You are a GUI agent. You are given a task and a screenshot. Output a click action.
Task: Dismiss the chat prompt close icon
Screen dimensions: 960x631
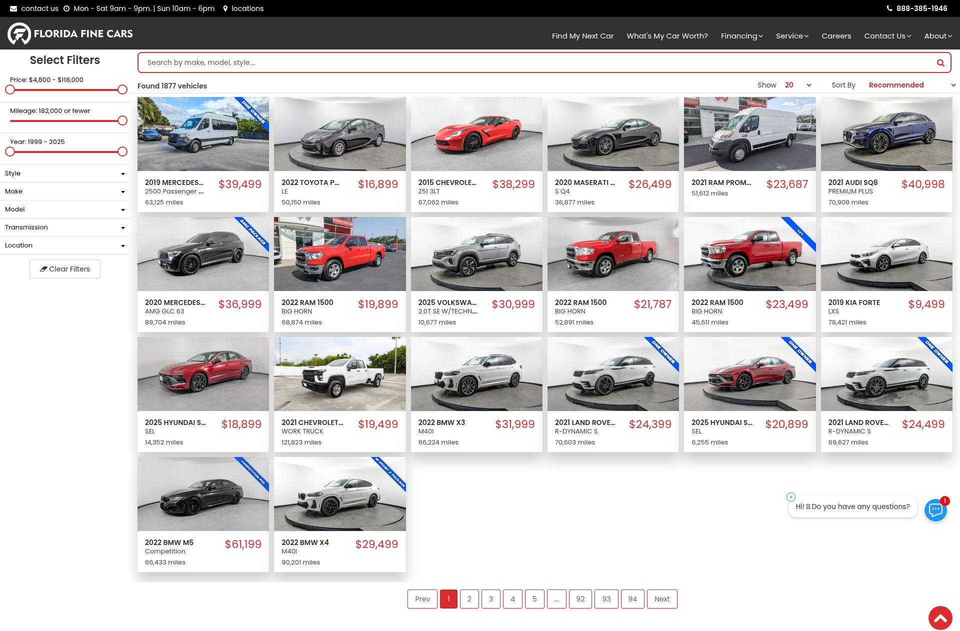pyautogui.click(x=790, y=497)
